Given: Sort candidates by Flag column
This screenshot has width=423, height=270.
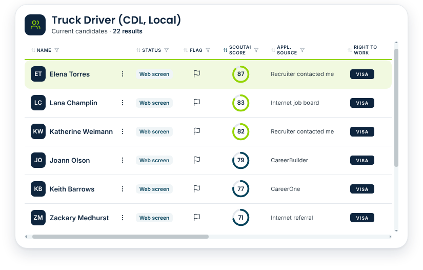Looking at the screenshot, I should (186, 50).
